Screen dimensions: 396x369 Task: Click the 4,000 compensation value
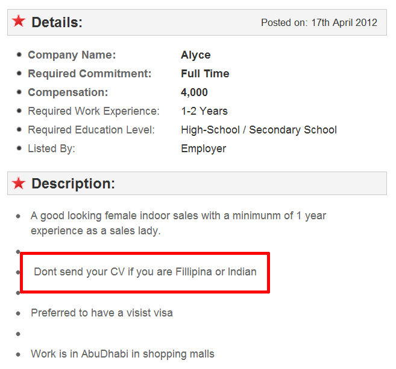coord(194,92)
